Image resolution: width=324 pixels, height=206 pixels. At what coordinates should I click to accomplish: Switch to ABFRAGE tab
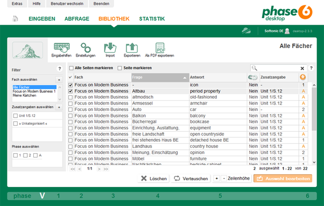point(77,19)
